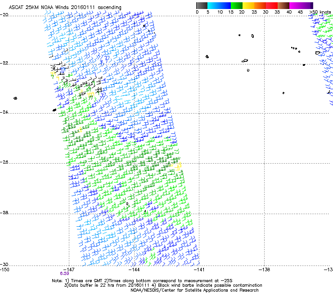Click the '20' label under the color bar
This screenshot has width=333, height=293.
point(242,12)
